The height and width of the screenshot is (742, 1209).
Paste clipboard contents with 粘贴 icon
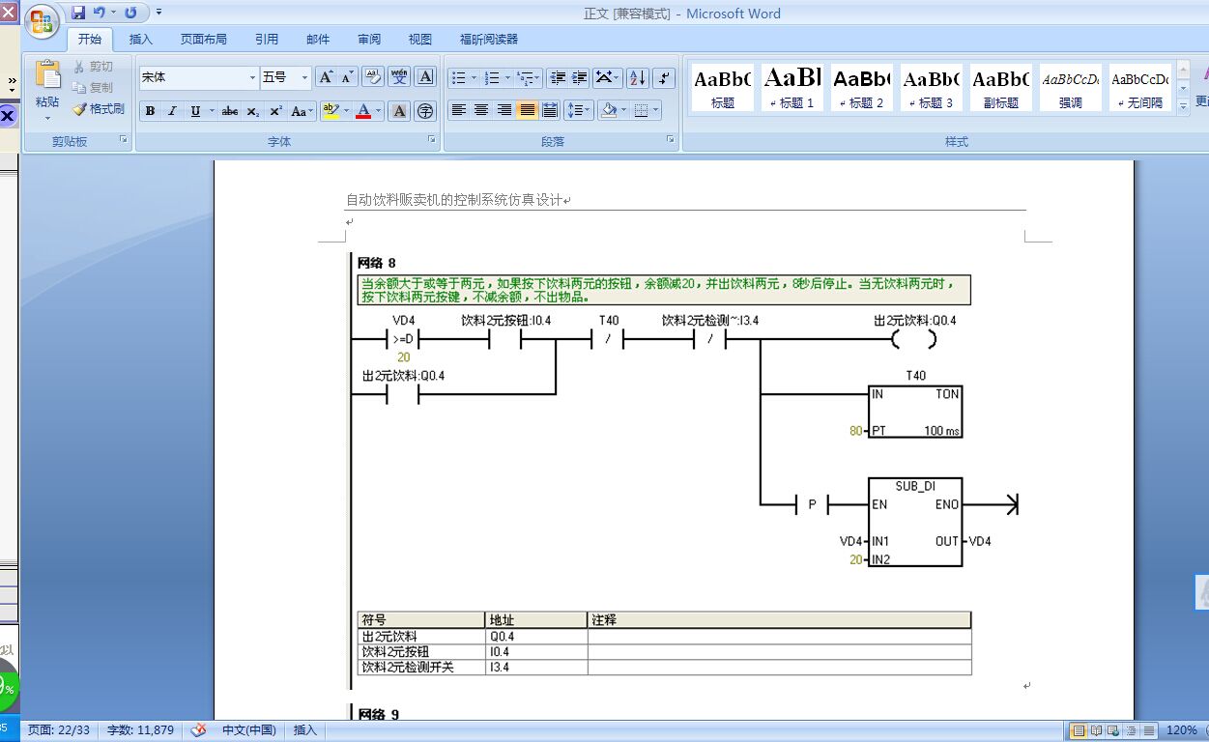(x=47, y=76)
